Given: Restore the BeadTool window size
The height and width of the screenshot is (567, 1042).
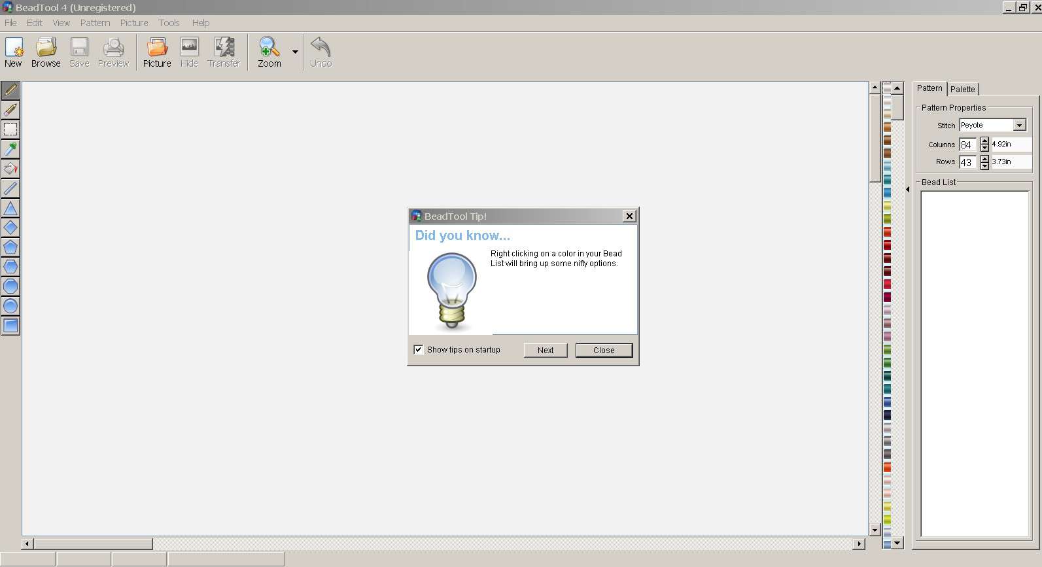Looking at the screenshot, I should coord(1022,7).
